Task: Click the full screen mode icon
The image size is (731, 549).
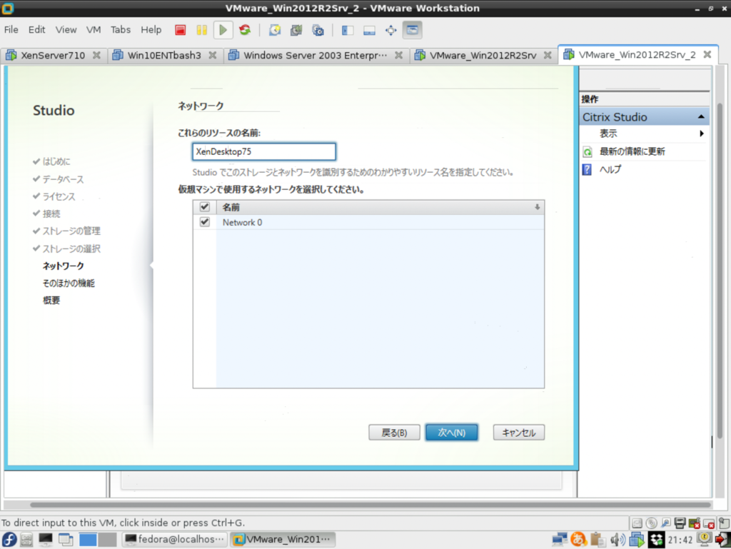Action: [390, 30]
